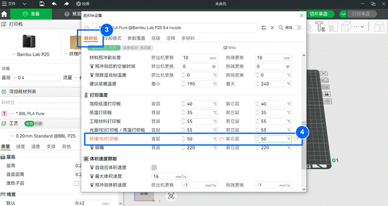Select the 其他 others tab

[x=67, y=146]
